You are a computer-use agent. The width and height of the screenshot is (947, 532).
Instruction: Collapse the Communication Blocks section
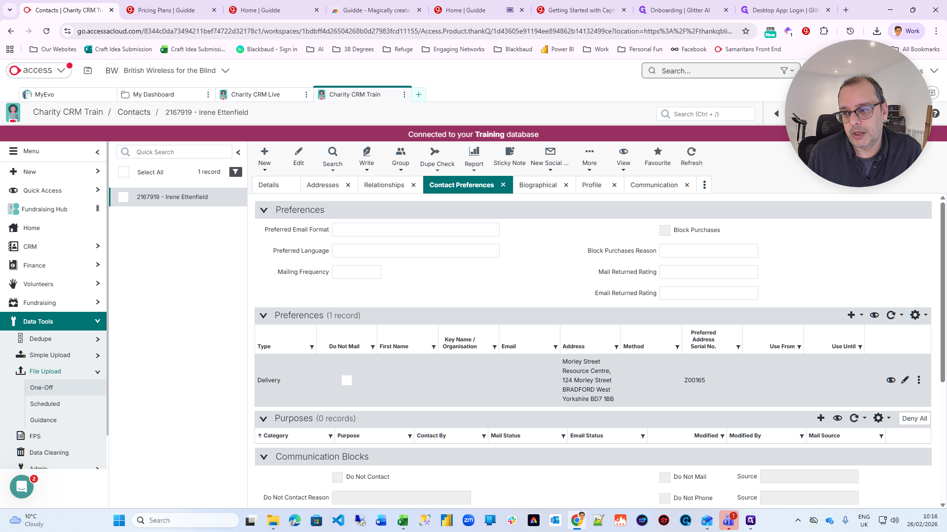[x=264, y=457]
